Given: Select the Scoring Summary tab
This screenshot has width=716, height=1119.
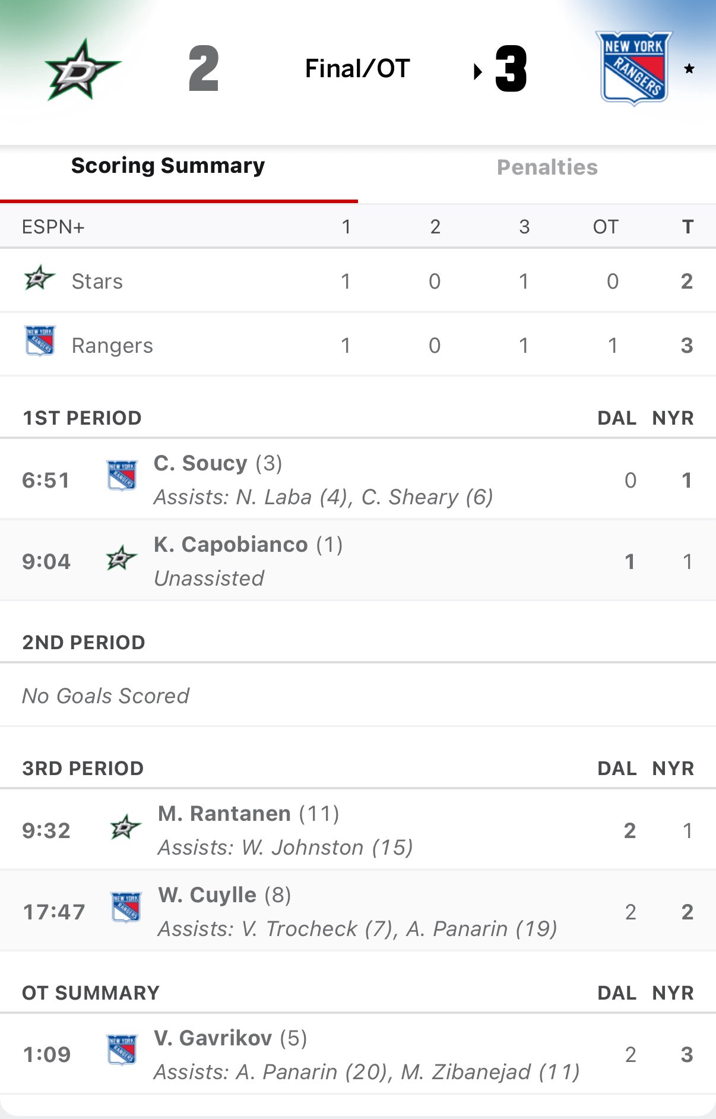Looking at the screenshot, I should point(168,166).
